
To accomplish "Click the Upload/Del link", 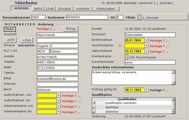I will click(x=26, y=45).
